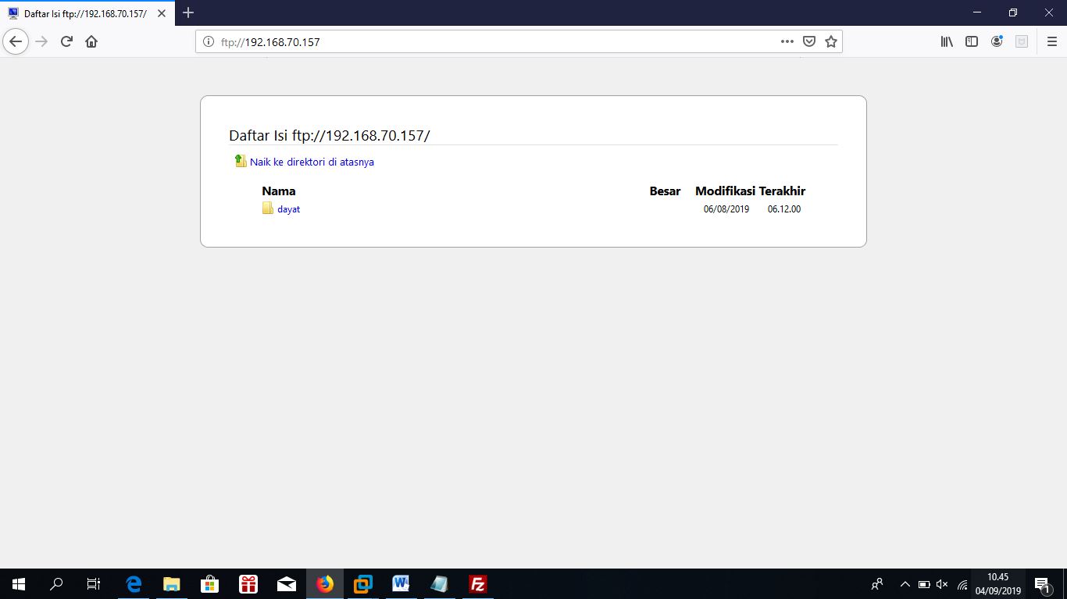Image resolution: width=1067 pixels, height=599 pixels.
Task: Bookmark the page with the star icon
Action: pos(830,41)
